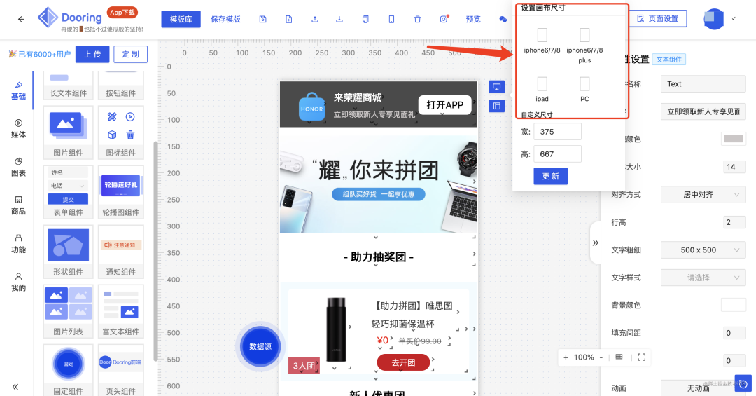Click the 数据源 round button

[x=260, y=347]
